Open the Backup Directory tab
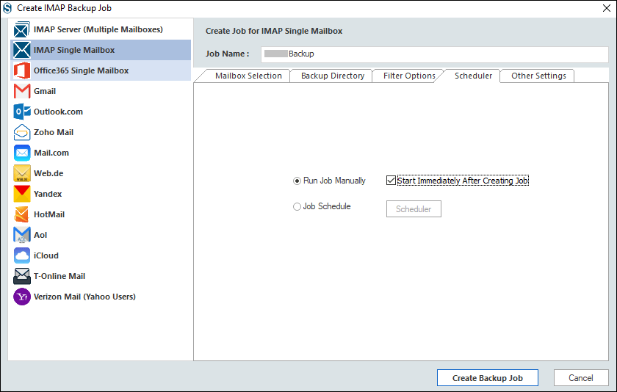 [x=333, y=76]
